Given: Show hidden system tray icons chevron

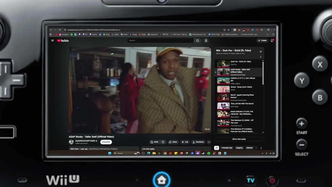Looking at the screenshot, I should (x=262, y=153).
